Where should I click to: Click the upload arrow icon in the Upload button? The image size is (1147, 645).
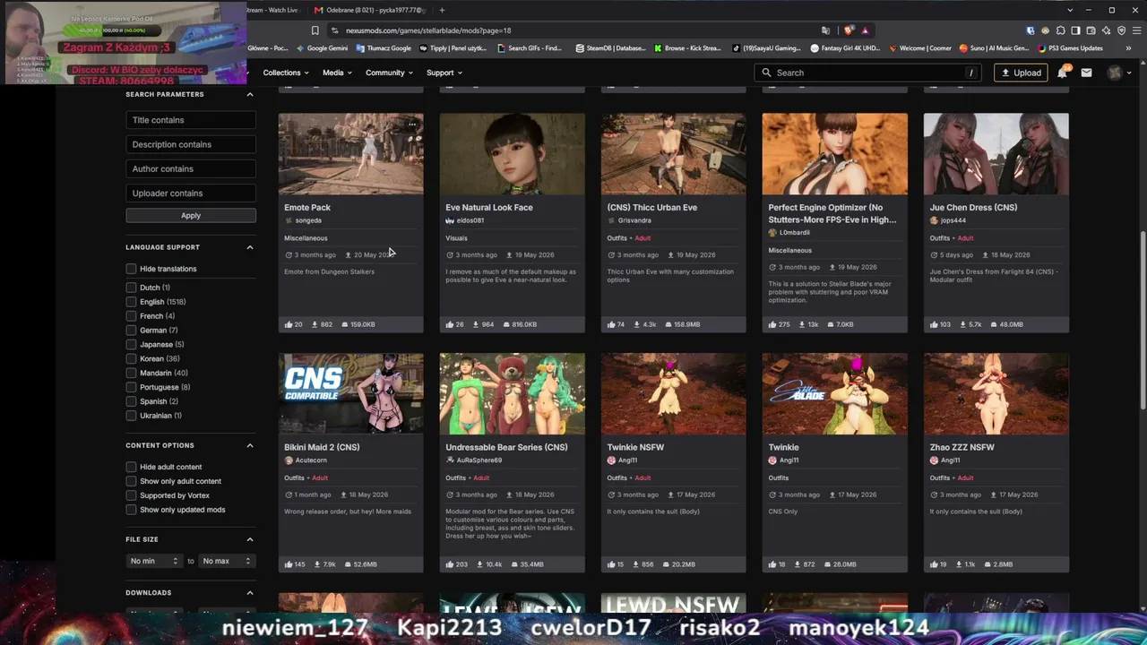[1005, 73]
